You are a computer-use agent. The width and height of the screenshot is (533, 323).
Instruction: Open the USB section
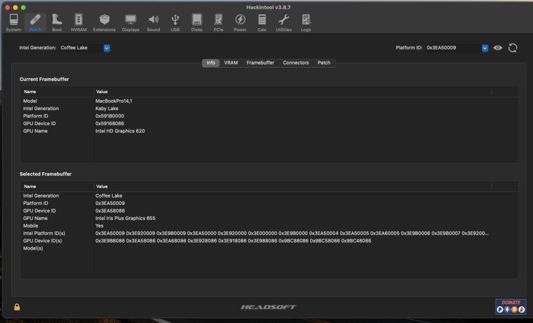(175, 22)
